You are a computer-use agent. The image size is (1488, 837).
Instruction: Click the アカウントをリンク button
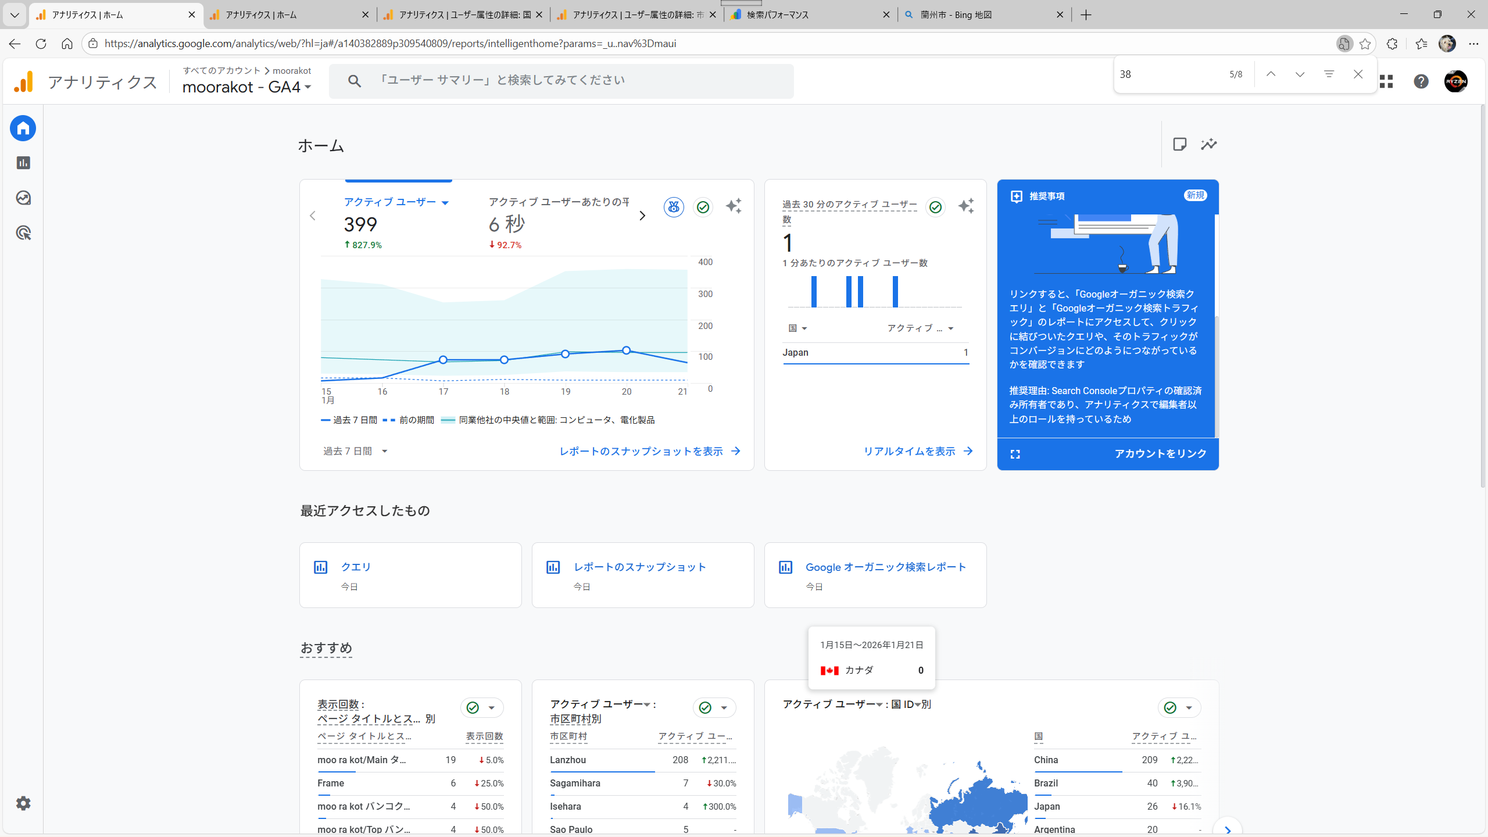[1160, 453]
